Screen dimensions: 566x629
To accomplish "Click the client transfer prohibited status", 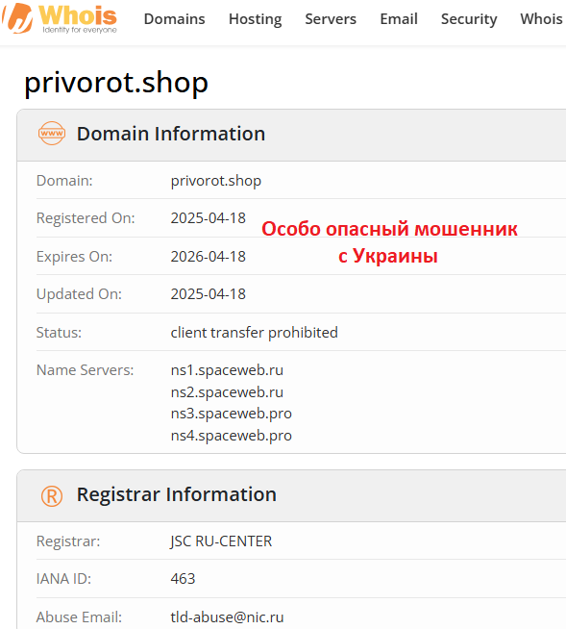I will [x=254, y=333].
